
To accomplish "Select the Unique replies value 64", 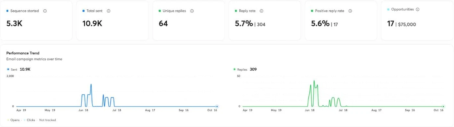I will tap(163, 23).
